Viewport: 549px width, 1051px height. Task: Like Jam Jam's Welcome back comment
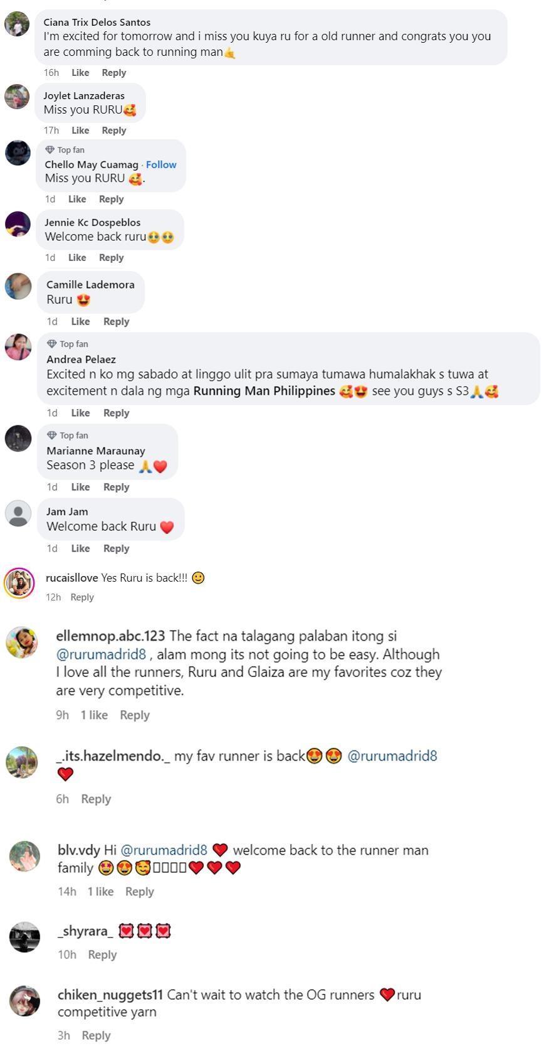point(80,548)
